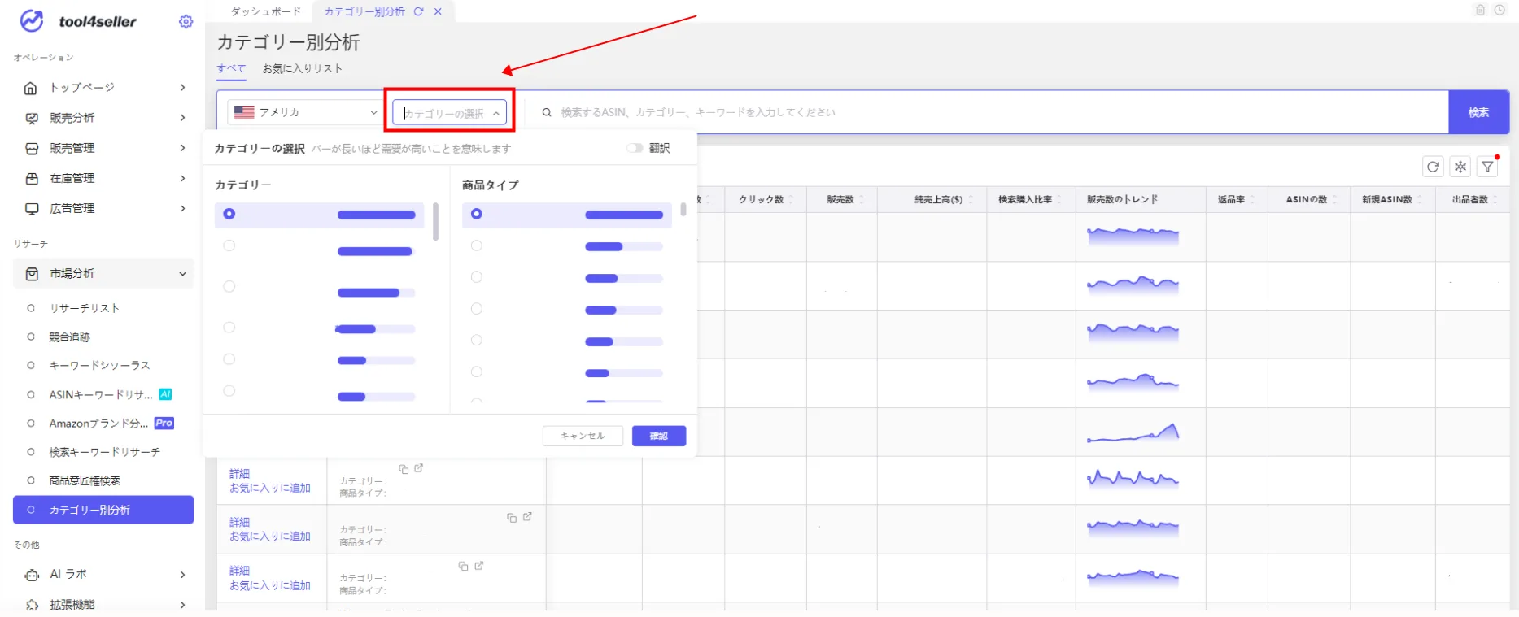Click the 販売数のトレンド column header
The image size is (1519, 617).
coord(1123,199)
